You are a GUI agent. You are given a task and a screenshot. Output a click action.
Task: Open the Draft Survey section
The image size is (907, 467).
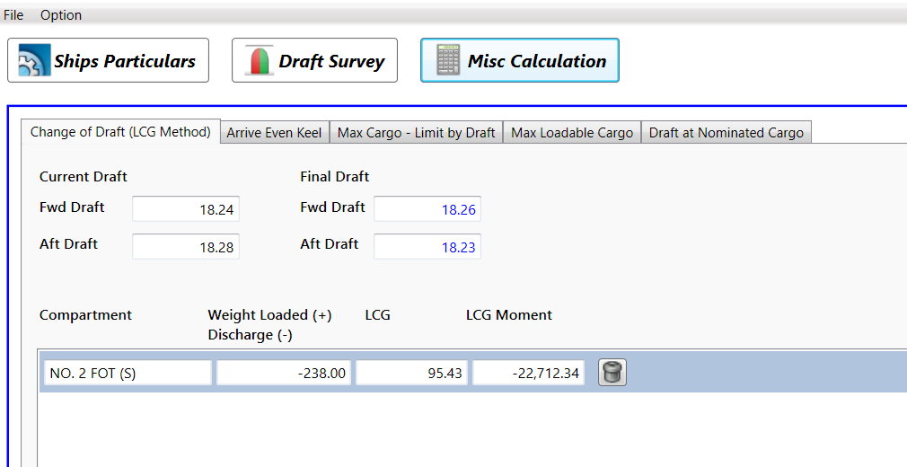(x=314, y=60)
